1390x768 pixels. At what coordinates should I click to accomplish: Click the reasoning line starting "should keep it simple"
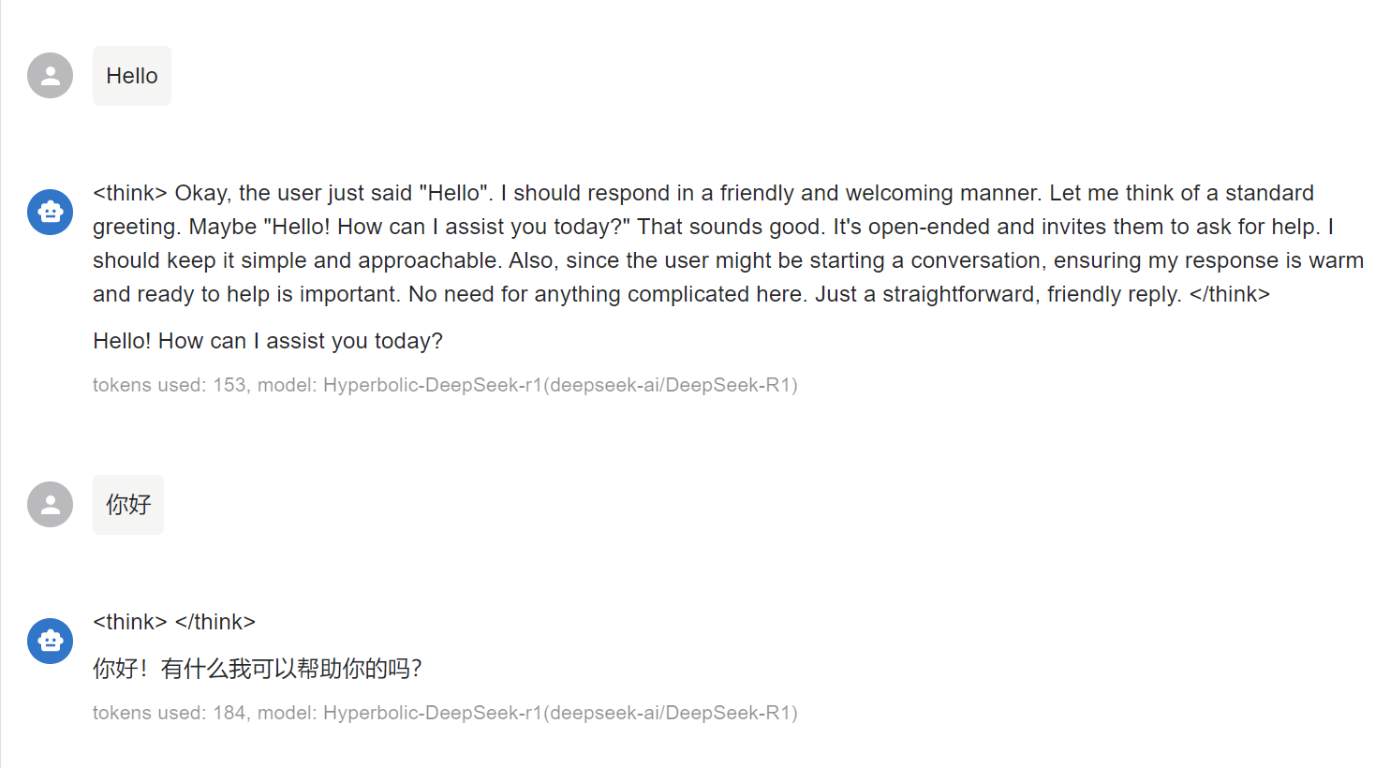click(x=728, y=260)
